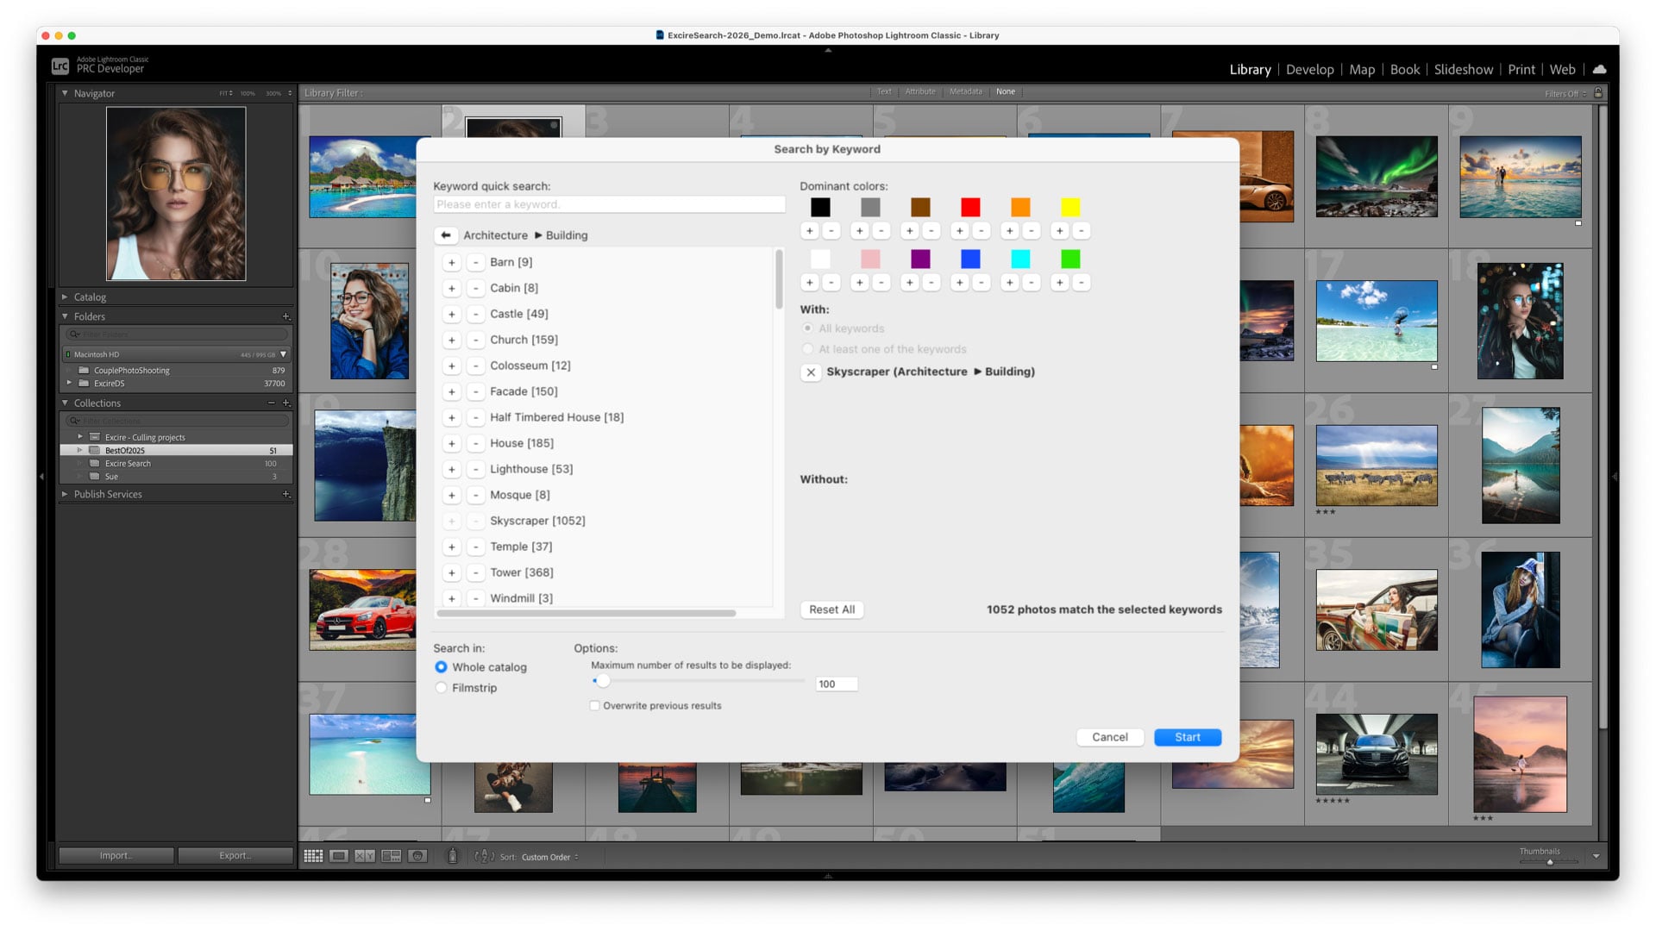Open People view icon in toolbar
The width and height of the screenshot is (1656, 931).
(x=418, y=856)
